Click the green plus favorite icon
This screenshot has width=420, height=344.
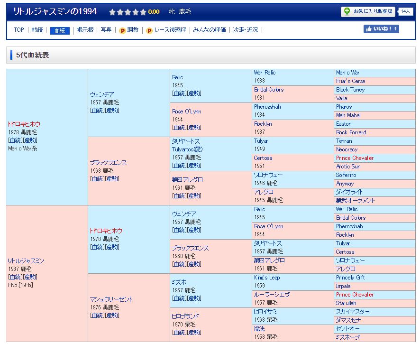[x=347, y=12]
